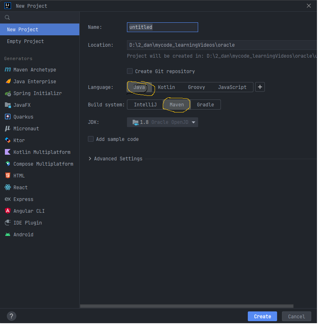Click the Express ex icon
The width and height of the screenshot is (319, 324).
[x=8, y=199]
